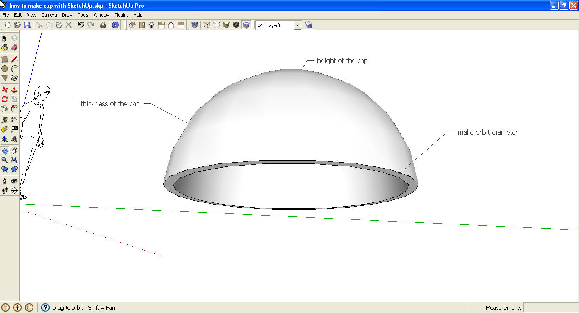
Task: Switch to Monochrome face style
Action: 246,25
